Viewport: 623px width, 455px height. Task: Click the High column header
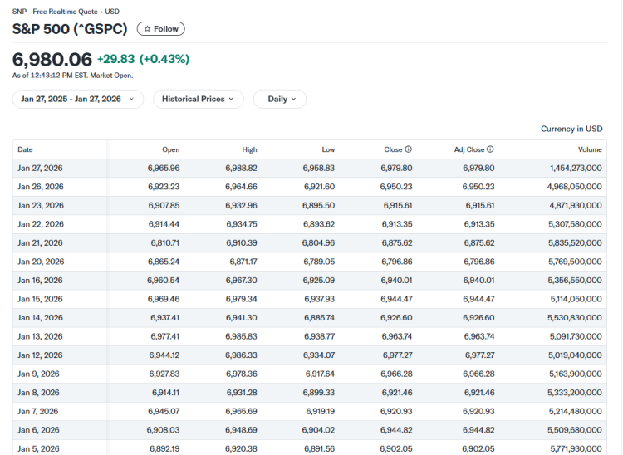(249, 149)
